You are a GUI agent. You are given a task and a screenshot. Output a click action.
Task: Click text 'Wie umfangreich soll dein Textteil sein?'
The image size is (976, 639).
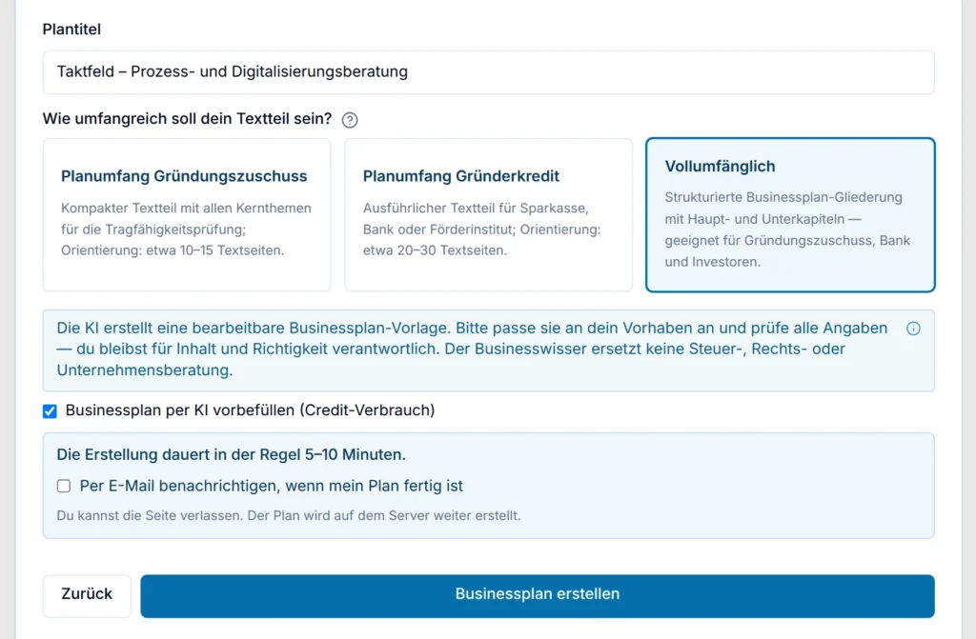tap(188, 119)
